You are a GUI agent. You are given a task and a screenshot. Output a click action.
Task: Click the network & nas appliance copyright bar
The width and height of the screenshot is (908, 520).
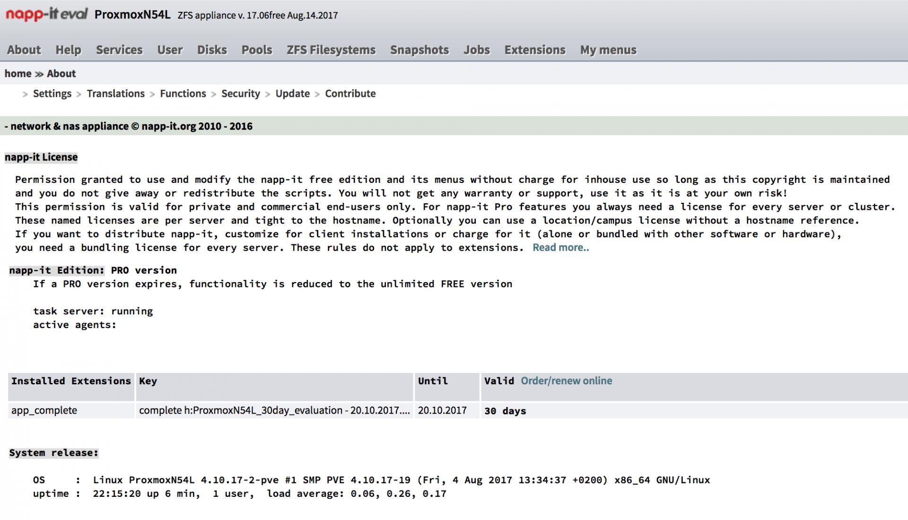coord(454,126)
